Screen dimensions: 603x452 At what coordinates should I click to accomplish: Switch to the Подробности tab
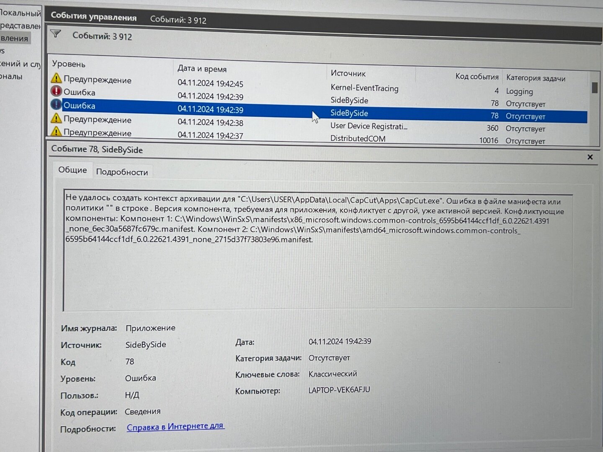click(122, 172)
